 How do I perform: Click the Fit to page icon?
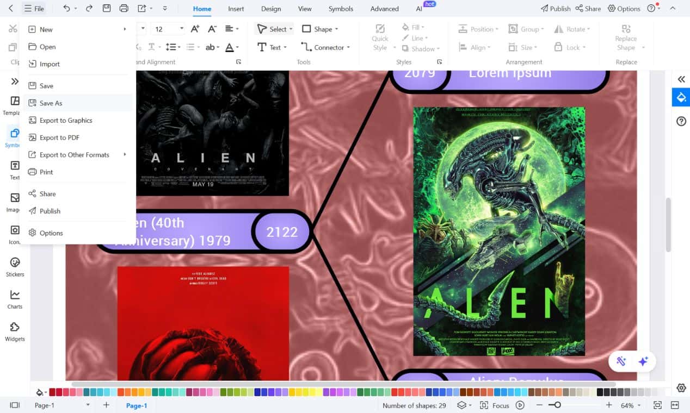pos(657,405)
